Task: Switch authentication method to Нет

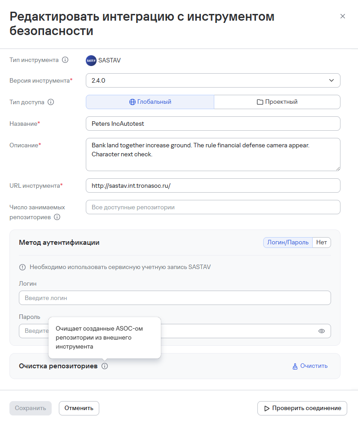Action: [322, 242]
